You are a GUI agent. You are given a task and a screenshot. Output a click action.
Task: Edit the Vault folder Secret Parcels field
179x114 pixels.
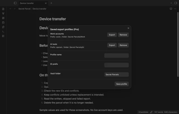coord(116,74)
